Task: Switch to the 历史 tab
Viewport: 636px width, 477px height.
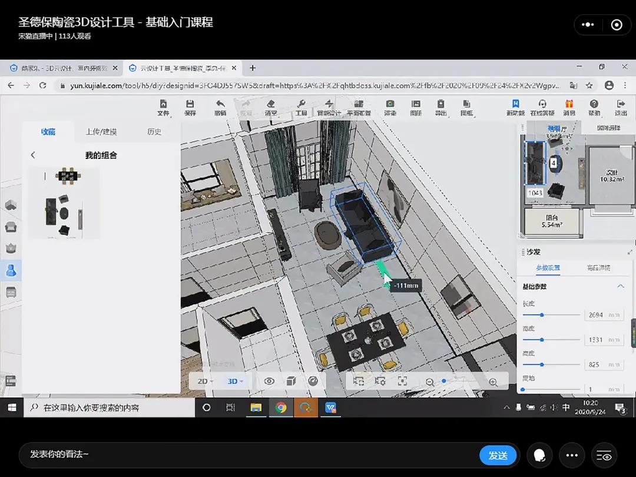Action: pos(154,131)
